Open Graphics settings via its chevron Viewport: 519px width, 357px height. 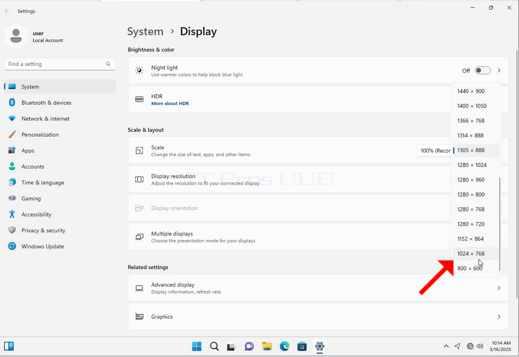pyautogui.click(x=499, y=317)
